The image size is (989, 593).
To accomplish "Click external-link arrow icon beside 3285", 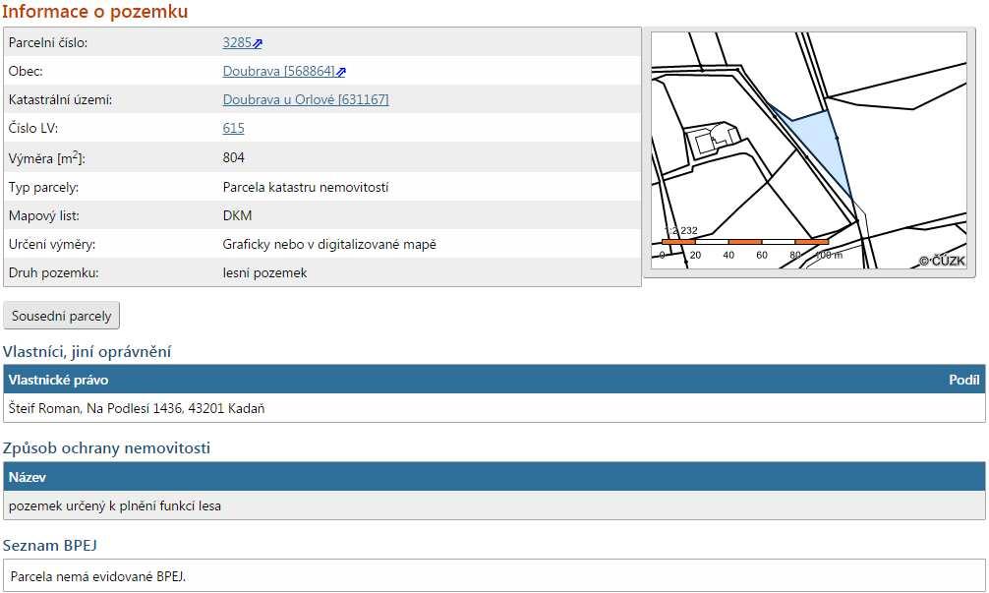I will click(x=258, y=43).
